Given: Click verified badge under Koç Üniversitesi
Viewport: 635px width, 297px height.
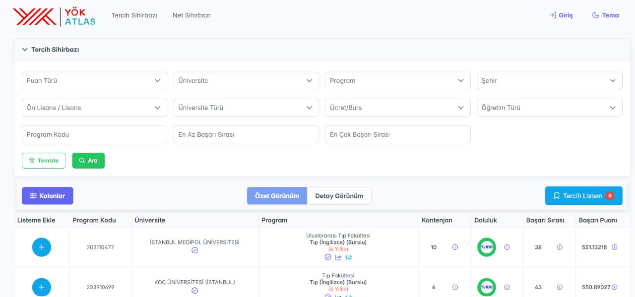Looking at the screenshot, I should point(194,291).
